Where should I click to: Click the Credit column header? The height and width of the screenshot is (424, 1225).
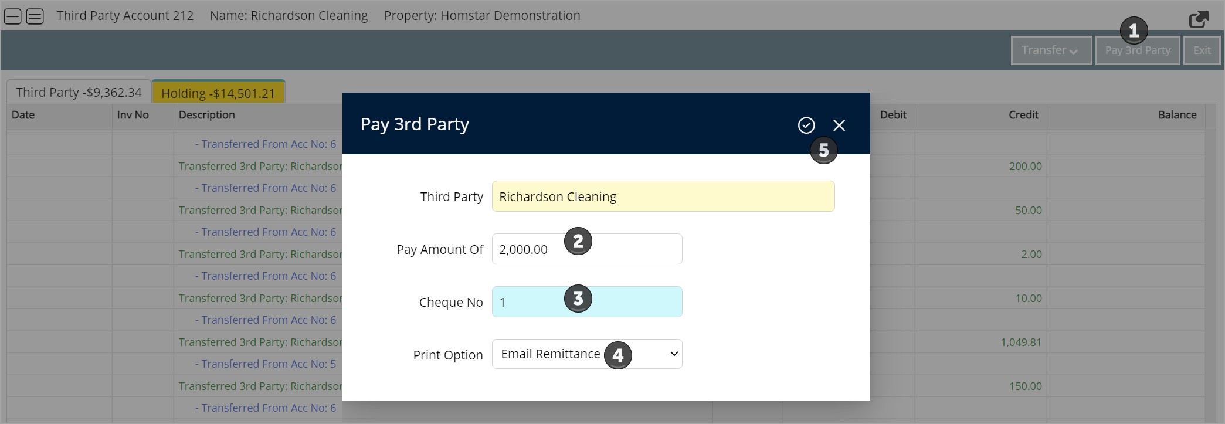click(1023, 115)
